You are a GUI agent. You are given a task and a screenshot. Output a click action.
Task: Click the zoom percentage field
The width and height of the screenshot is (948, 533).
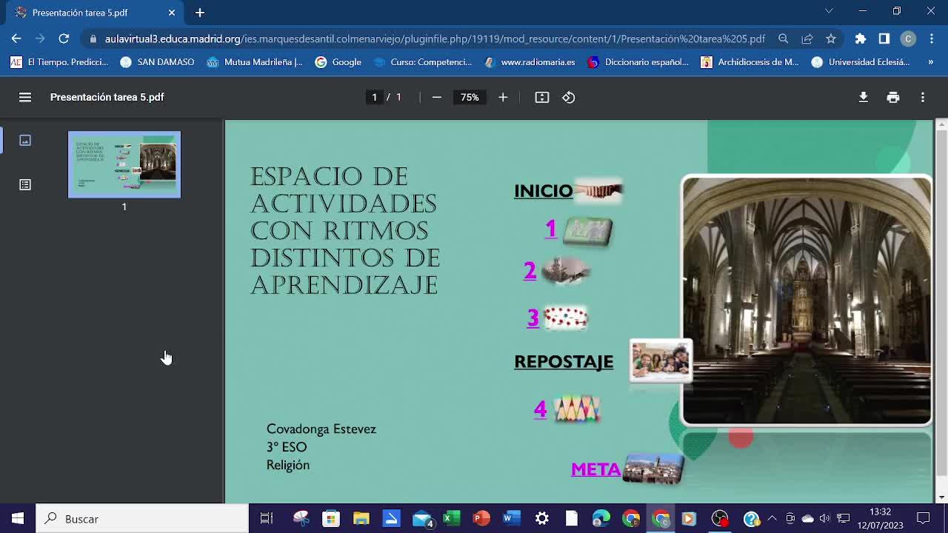click(x=470, y=97)
